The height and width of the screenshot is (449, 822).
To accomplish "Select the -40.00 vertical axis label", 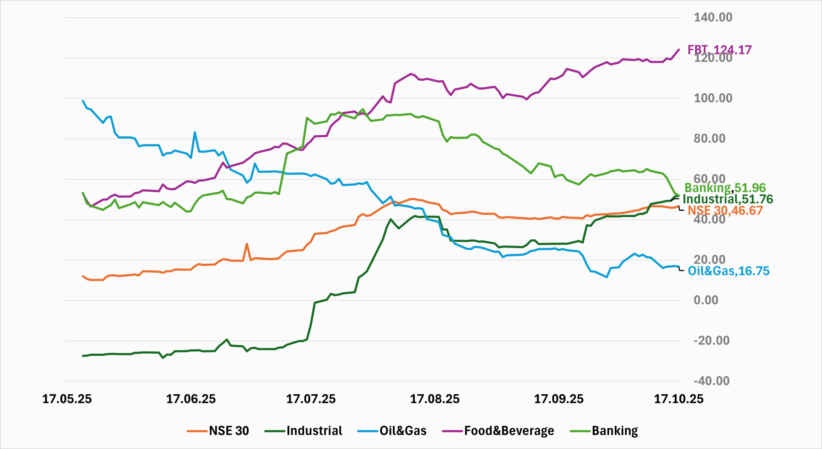I will click(712, 381).
